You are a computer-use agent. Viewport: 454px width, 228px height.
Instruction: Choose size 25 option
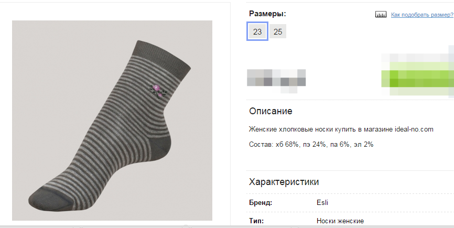pyautogui.click(x=278, y=31)
